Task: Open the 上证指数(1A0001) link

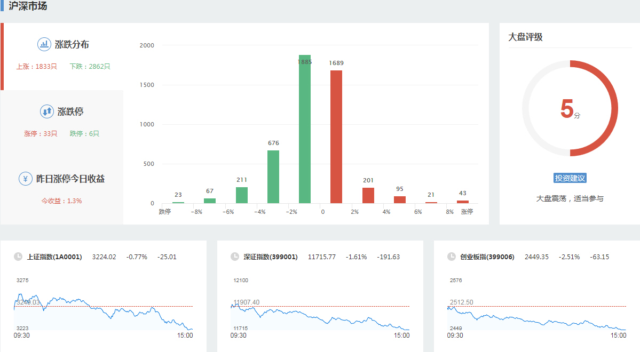Action: click(x=54, y=257)
